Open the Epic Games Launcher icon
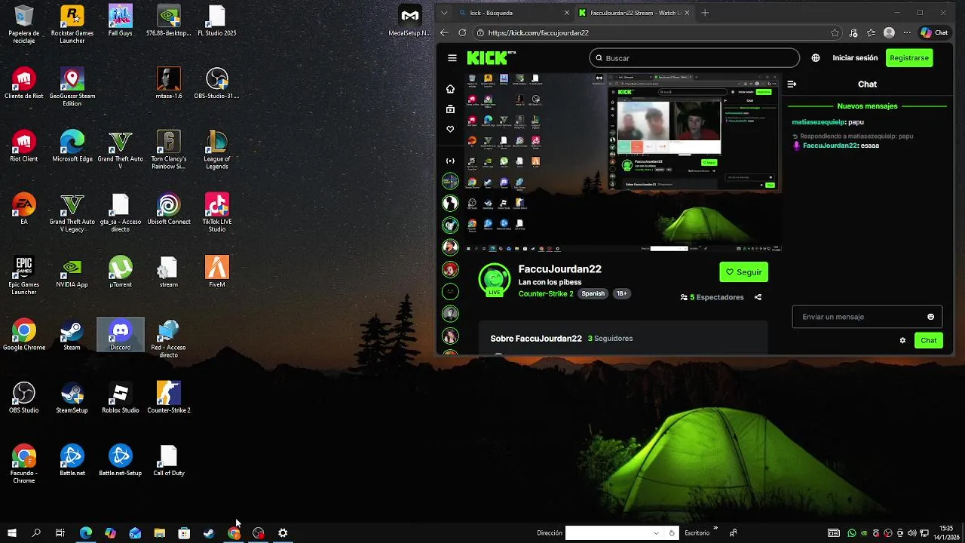Image resolution: width=965 pixels, height=543 pixels. 24,275
